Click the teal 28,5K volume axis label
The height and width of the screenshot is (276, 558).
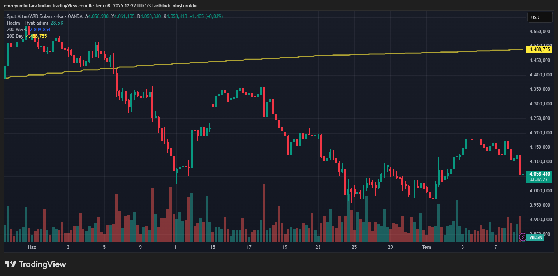pos(535,237)
